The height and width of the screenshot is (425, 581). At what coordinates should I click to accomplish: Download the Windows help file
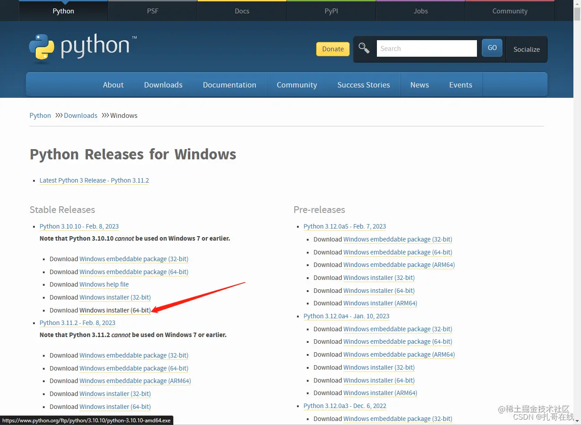(104, 284)
